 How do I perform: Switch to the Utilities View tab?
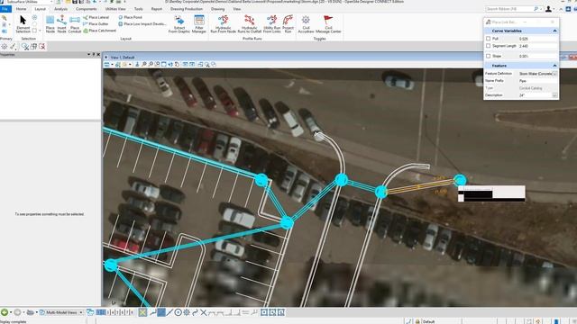[115, 9]
